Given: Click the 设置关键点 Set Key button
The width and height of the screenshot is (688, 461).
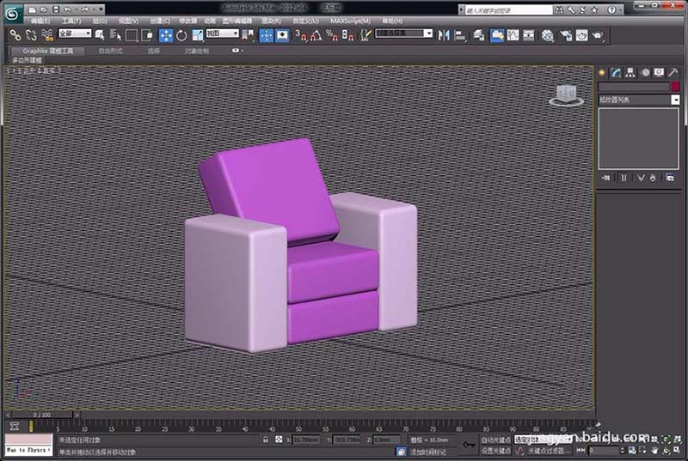Looking at the screenshot, I should [495, 450].
